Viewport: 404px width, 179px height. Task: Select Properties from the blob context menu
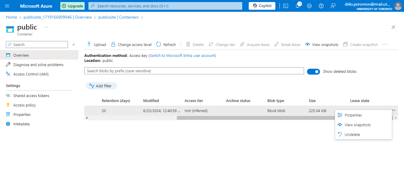click(353, 115)
